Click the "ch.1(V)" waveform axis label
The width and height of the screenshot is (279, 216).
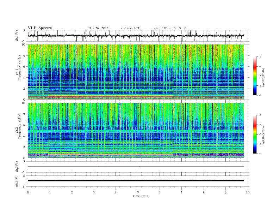click(17, 36)
